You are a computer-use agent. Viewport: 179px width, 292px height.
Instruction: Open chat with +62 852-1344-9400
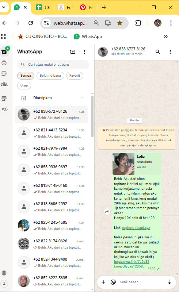(x=51, y=262)
